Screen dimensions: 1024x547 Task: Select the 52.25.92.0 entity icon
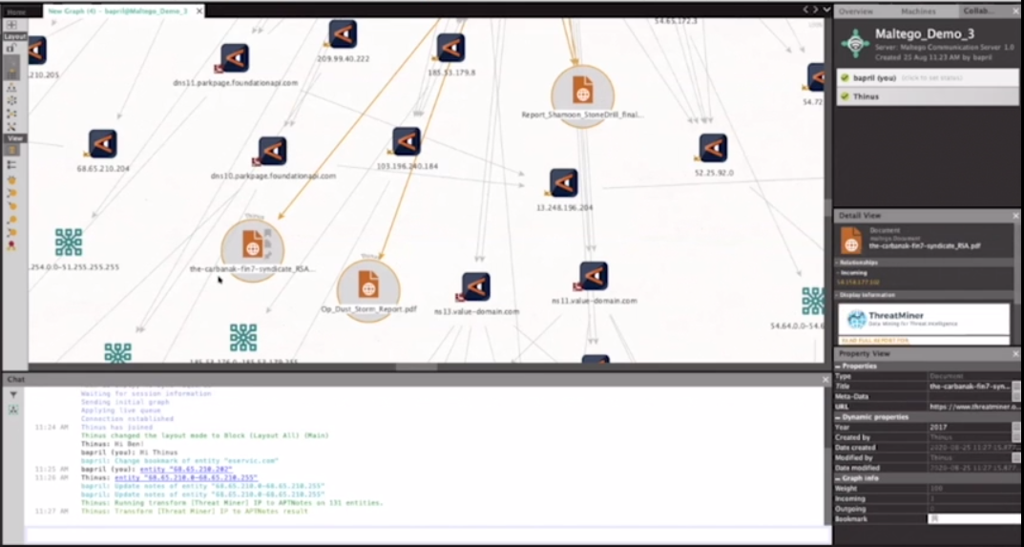coord(713,148)
